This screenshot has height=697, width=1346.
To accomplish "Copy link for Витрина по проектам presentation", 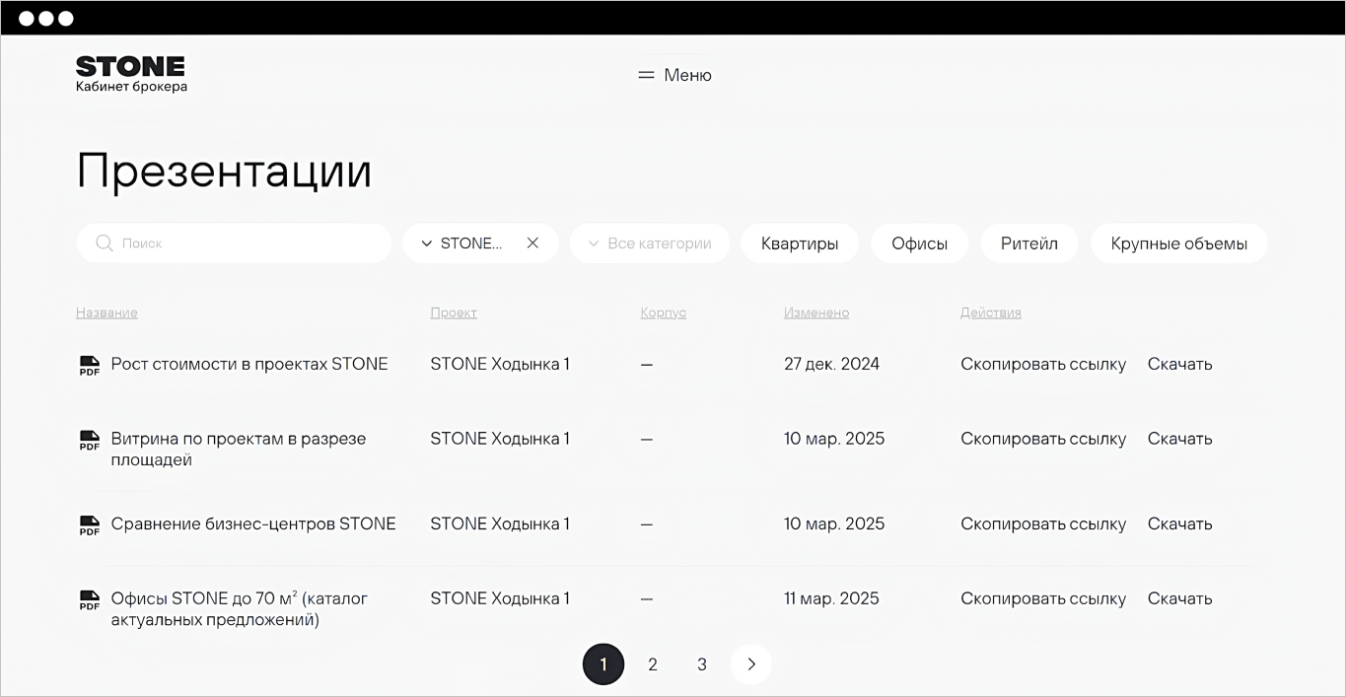I will click(x=1043, y=439).
